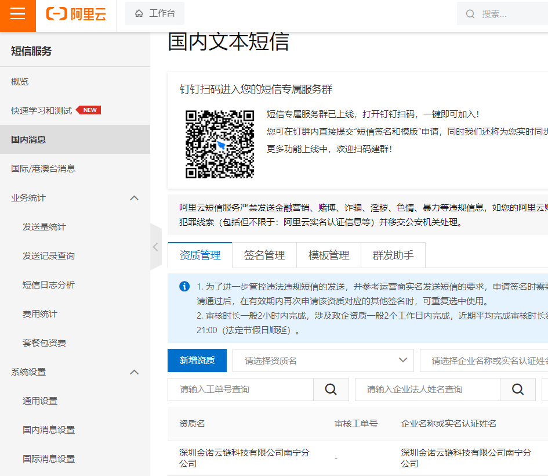548x476 pixels.
Task: Collapse the sidebar with the arrow handle
Action: [156, 247]
